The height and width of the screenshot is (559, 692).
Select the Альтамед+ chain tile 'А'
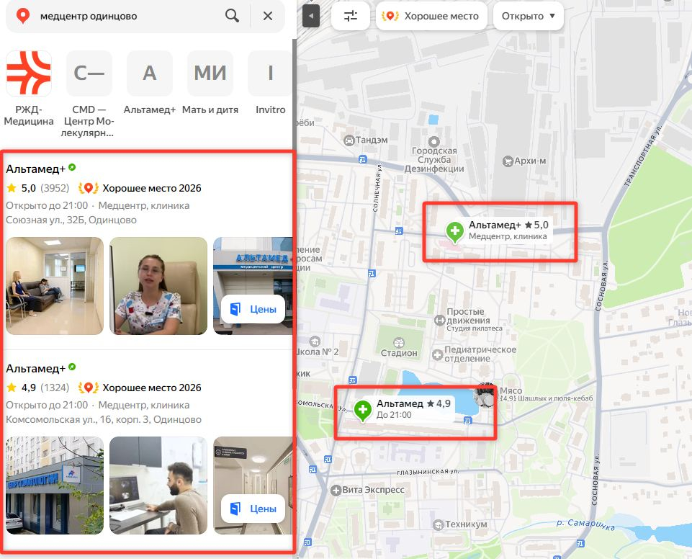150,73
